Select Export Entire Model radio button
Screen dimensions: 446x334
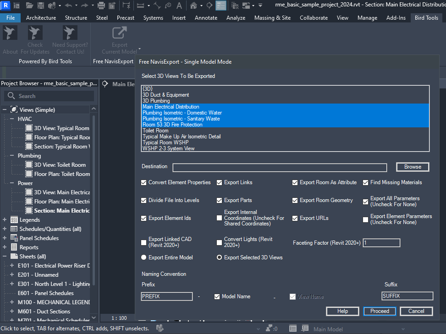coord(144,257)
